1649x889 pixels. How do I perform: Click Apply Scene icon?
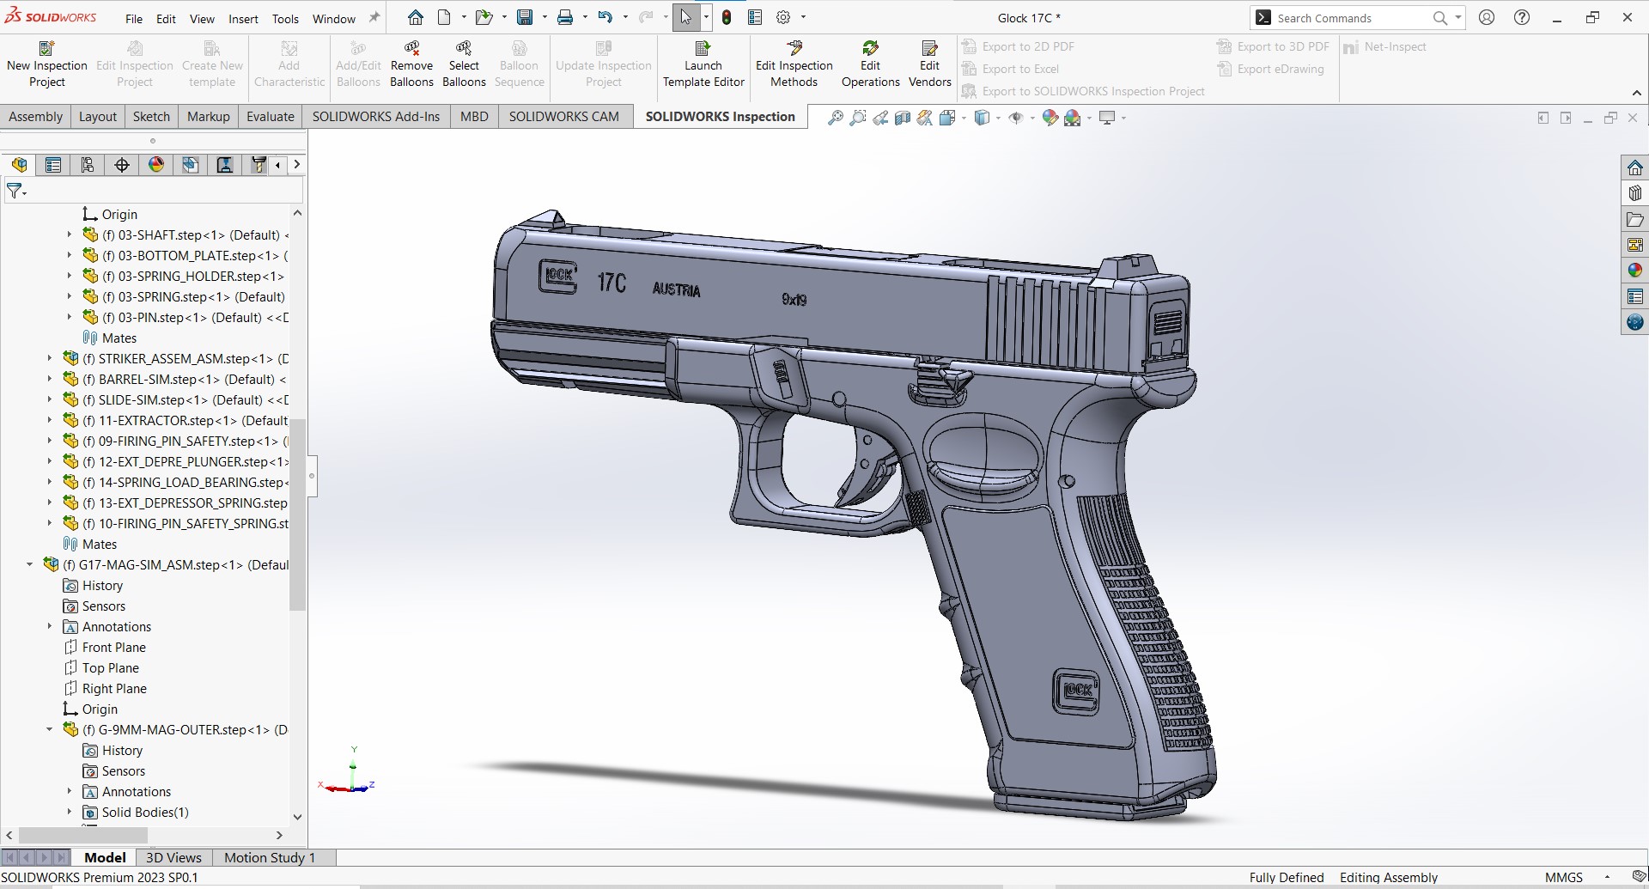click(1072, 118)
